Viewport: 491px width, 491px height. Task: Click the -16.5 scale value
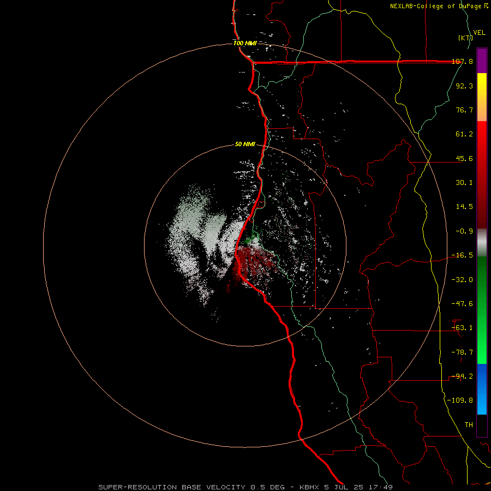point(463,255)
